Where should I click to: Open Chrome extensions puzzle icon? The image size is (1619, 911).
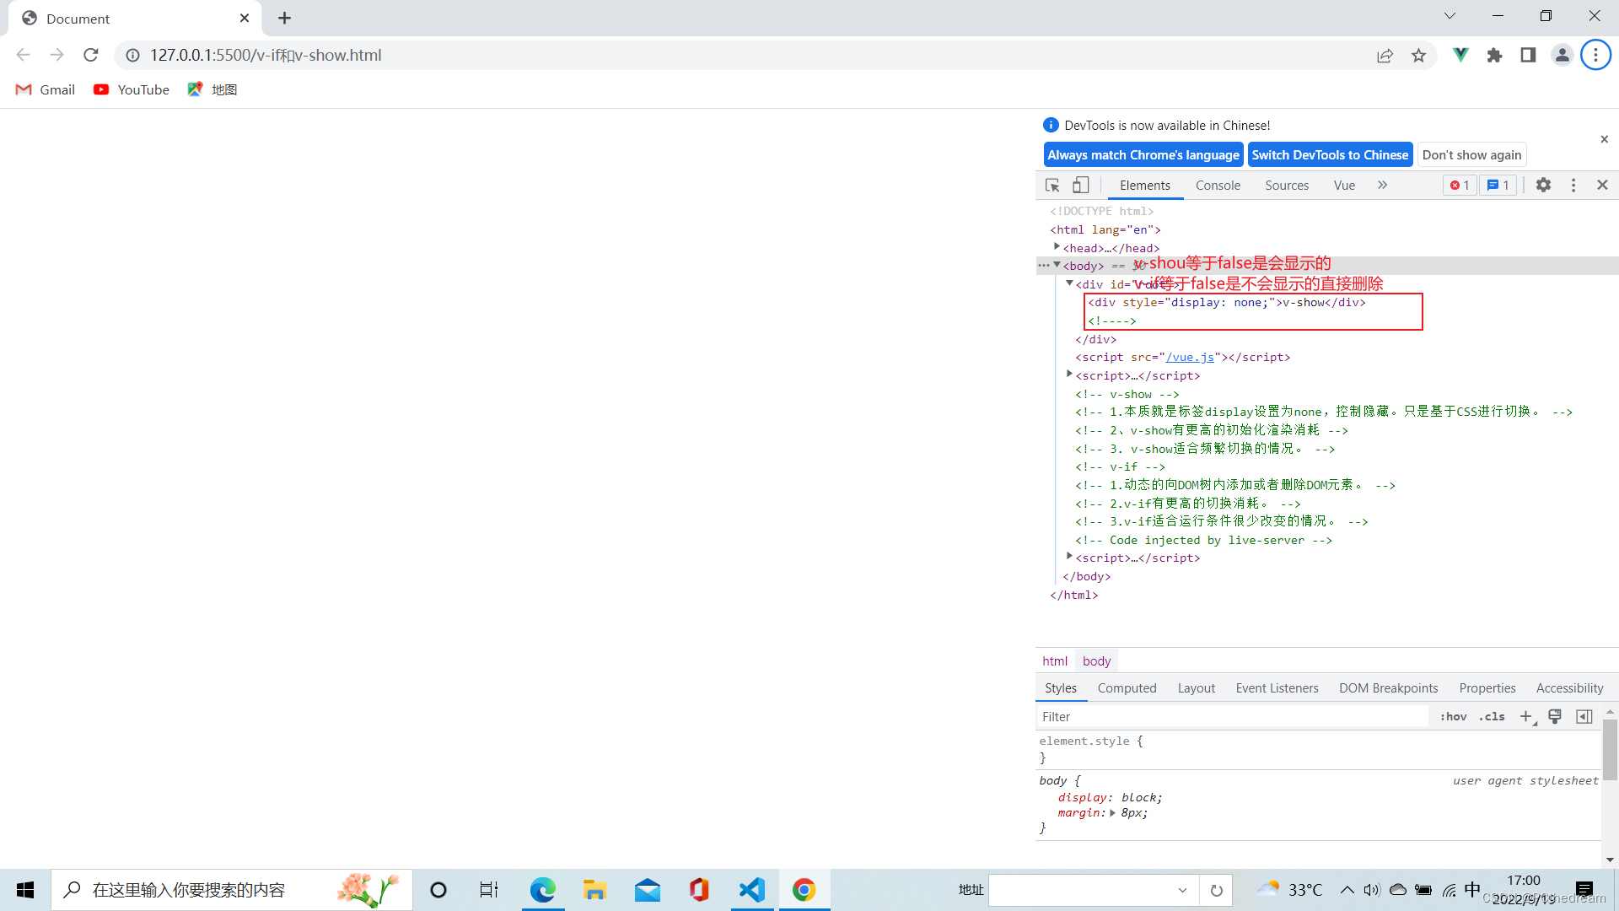coord(1494,55)
